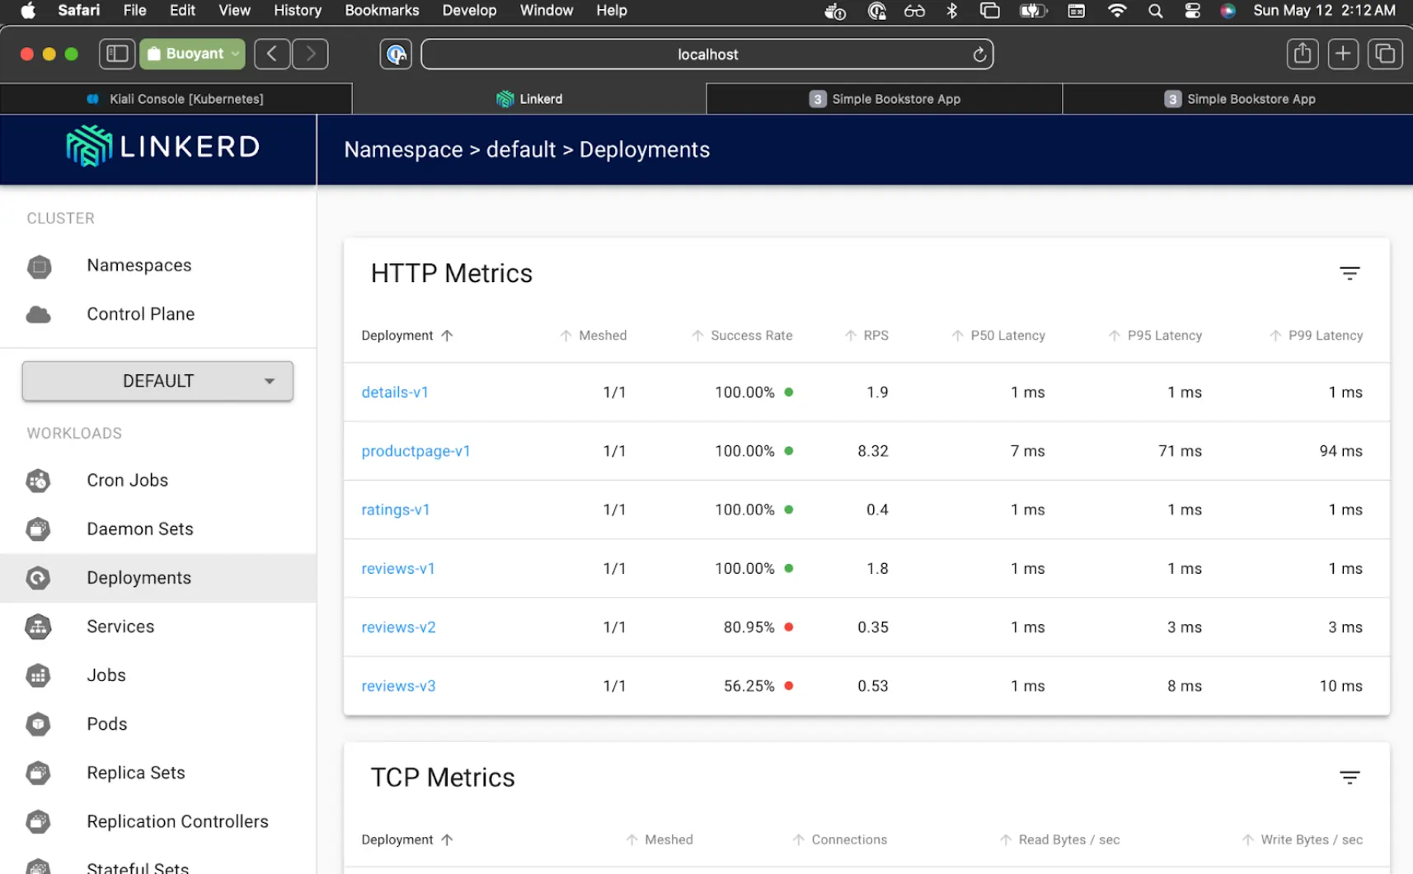Open the details-v1 deployment link
Screen dimensions: 1413x874
tap(395, 392)
